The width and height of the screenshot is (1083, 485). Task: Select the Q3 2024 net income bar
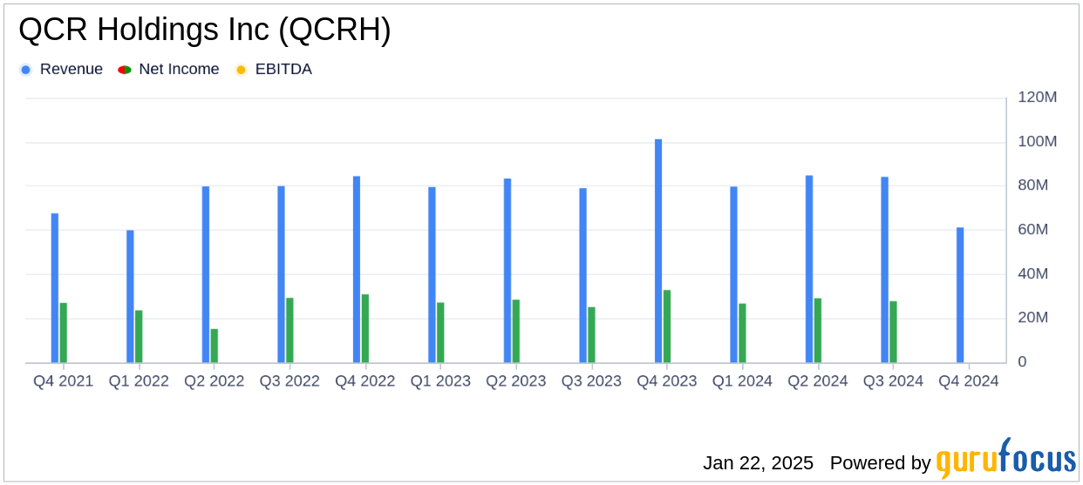click(893, 332)
